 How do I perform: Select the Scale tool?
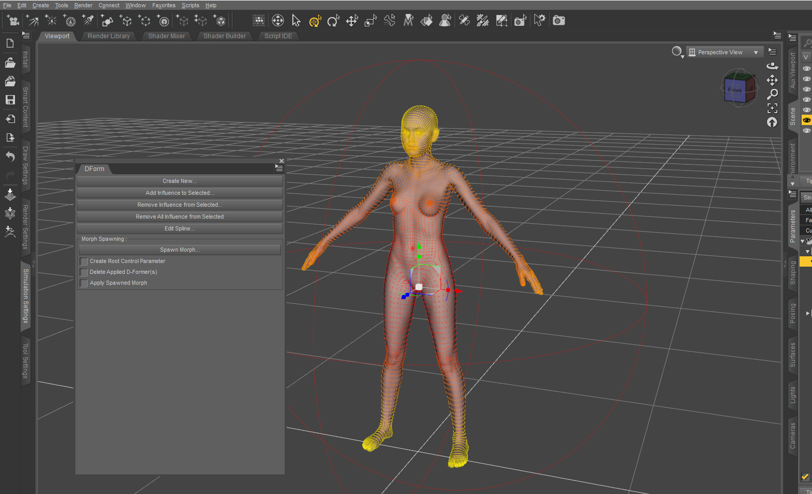pos(371,21)
